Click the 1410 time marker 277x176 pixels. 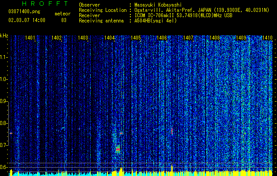click(x=267, y=37)
